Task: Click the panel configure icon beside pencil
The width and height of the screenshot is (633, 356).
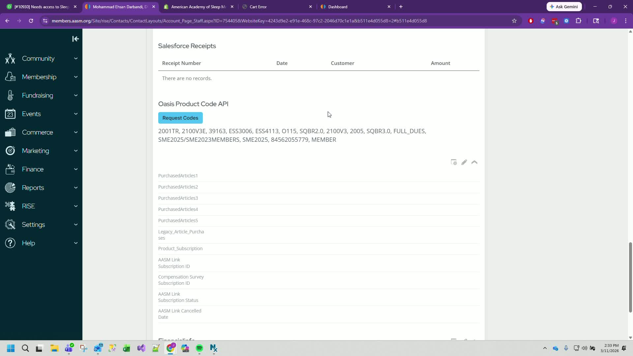Action: coord(454,162)
